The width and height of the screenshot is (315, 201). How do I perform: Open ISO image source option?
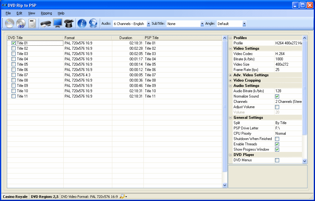coord(21,23)
